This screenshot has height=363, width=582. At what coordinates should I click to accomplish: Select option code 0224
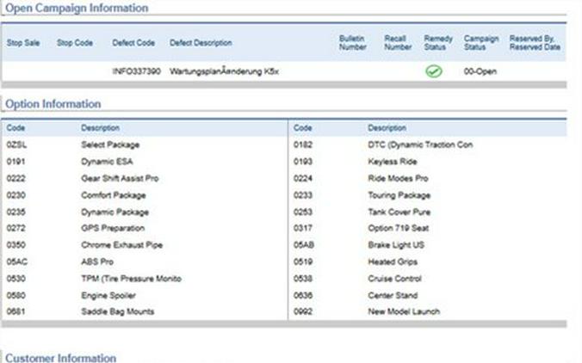pos(303,178)
